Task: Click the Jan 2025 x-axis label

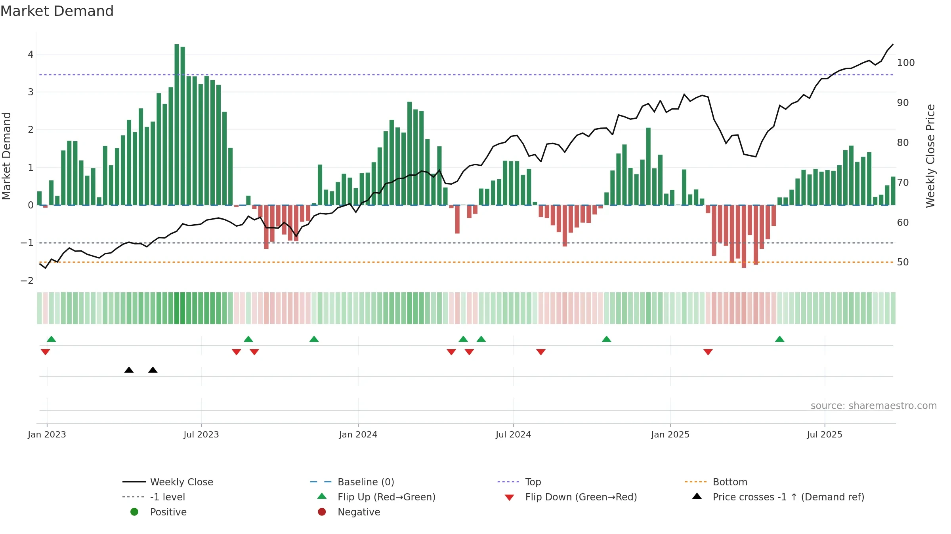Action: 670,434
